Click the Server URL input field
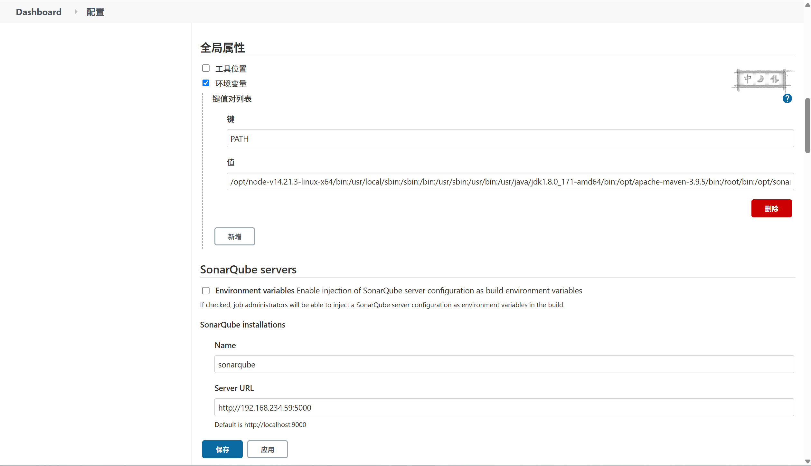The width and height of the screenshot is (811, 466). (504, 407)
